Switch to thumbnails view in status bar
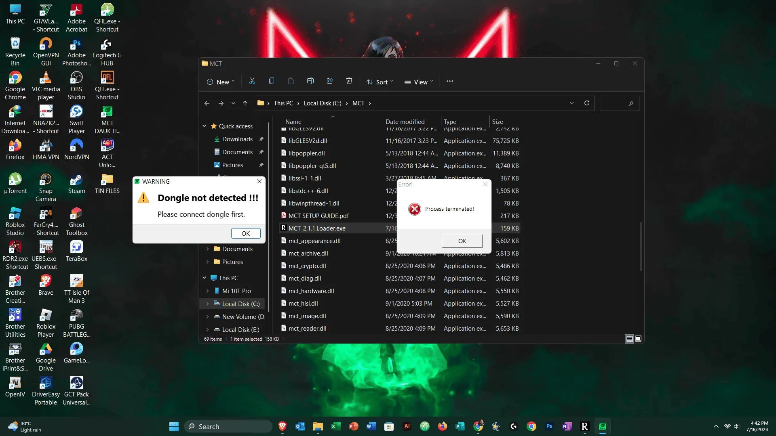Viewport: 776px width, 436px height. pyautogui.click(x=638, y=339)
